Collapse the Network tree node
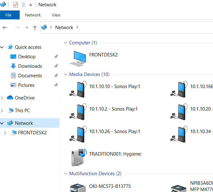Image resolution: width=213 pixels, height=192 pixels. tap(2, 123)
